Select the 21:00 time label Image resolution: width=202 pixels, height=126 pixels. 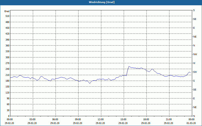pos(169,119)
